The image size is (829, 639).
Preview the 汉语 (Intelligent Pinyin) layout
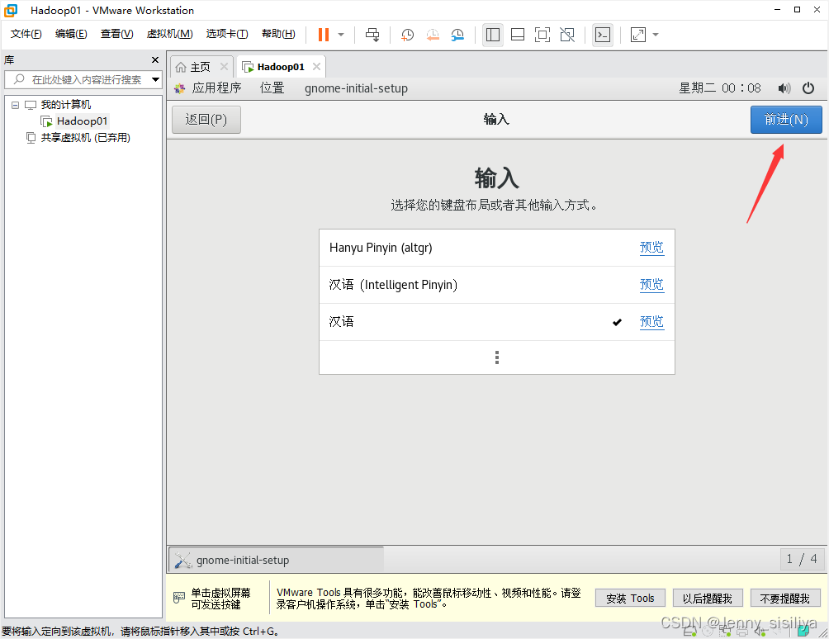(651, 284)
